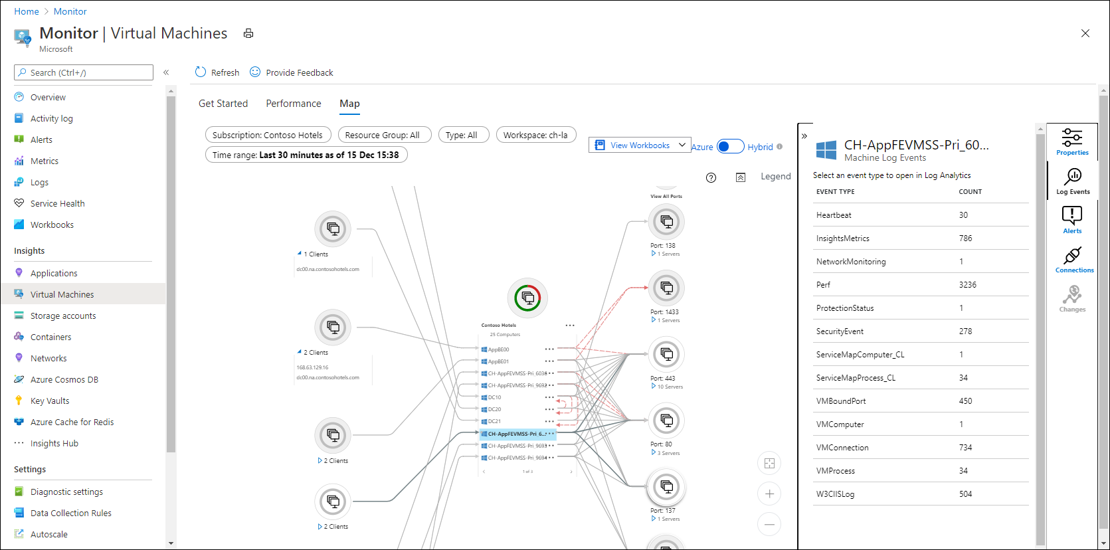1110x550 pixels.
Task: Fit the map to screen
Action: point(769,463)
